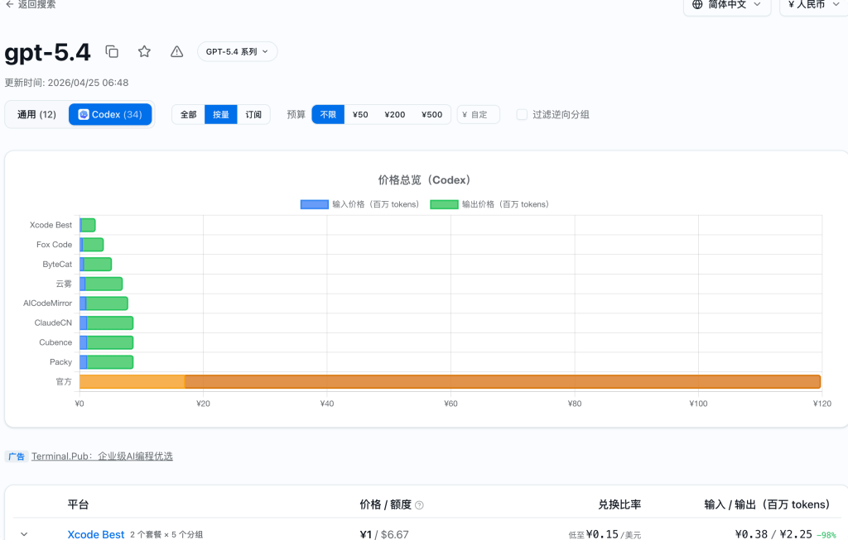848x540 pixels.
Task: Switch to the 通用 (12) tab
Action: [x=37, y=115]
